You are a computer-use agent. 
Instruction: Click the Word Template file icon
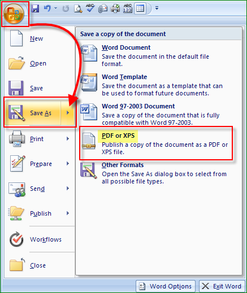pos(89,82)
